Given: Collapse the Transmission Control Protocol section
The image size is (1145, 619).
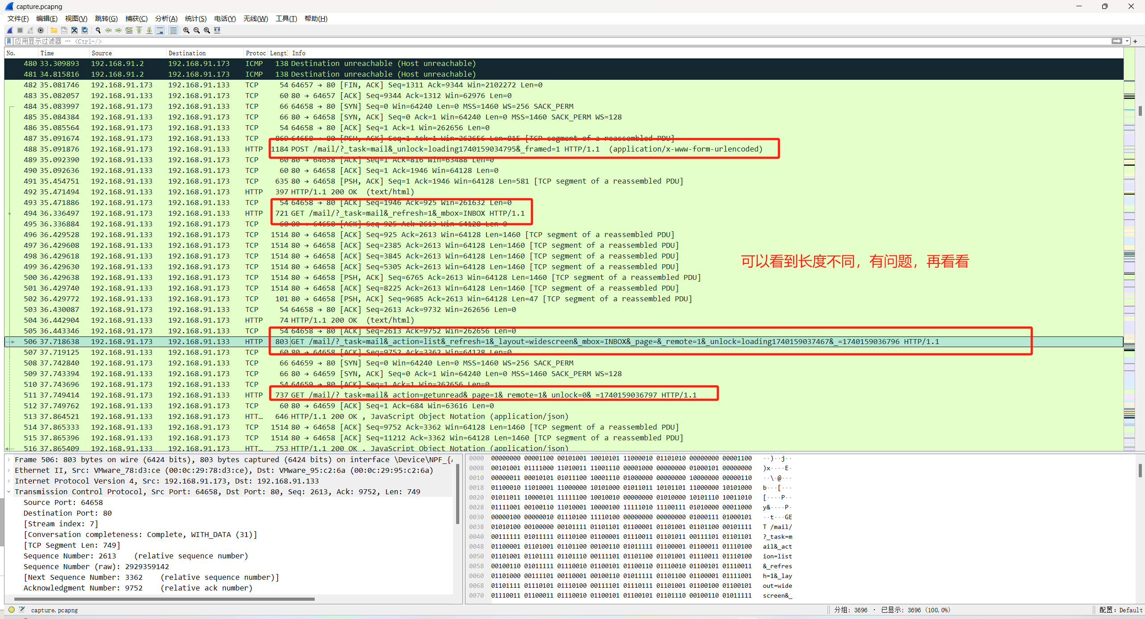Looking at the screenshot, I should pos(8,492).
